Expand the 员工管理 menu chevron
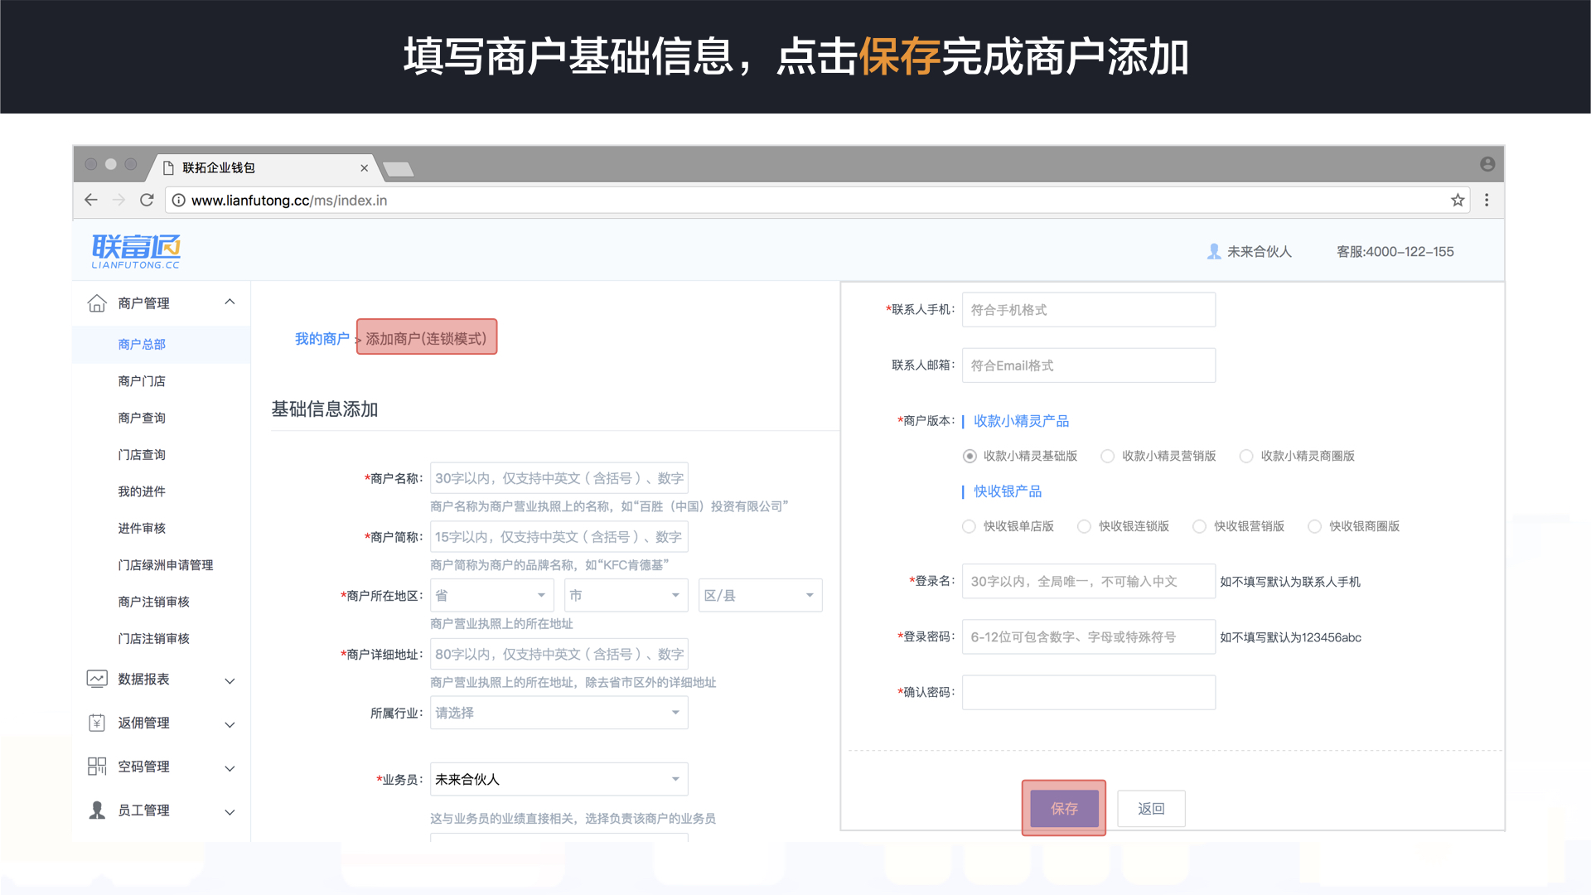 230,812
